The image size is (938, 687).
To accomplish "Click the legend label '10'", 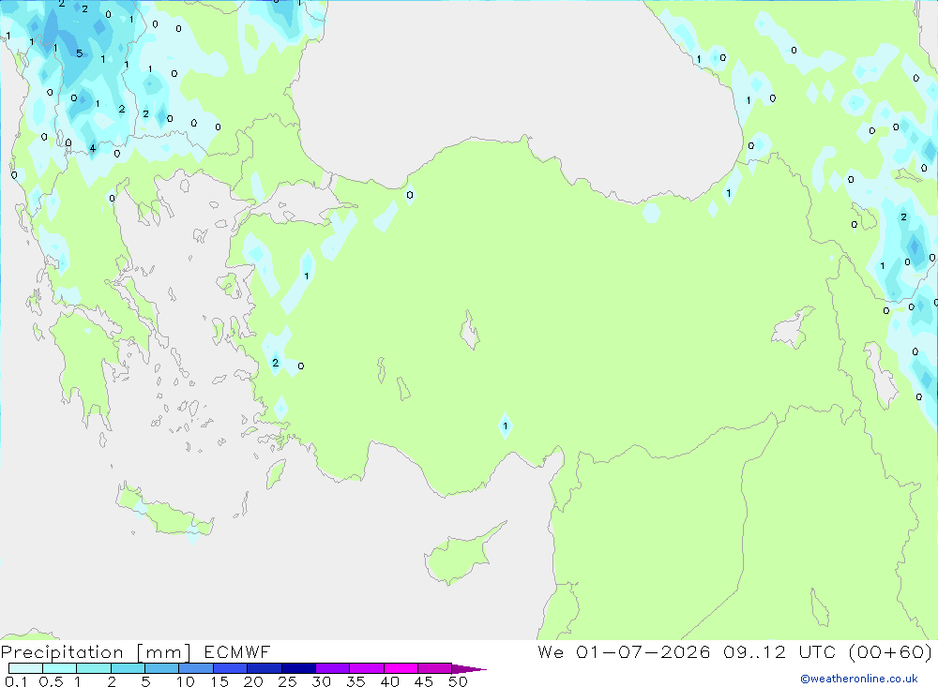I will point(186,681).
